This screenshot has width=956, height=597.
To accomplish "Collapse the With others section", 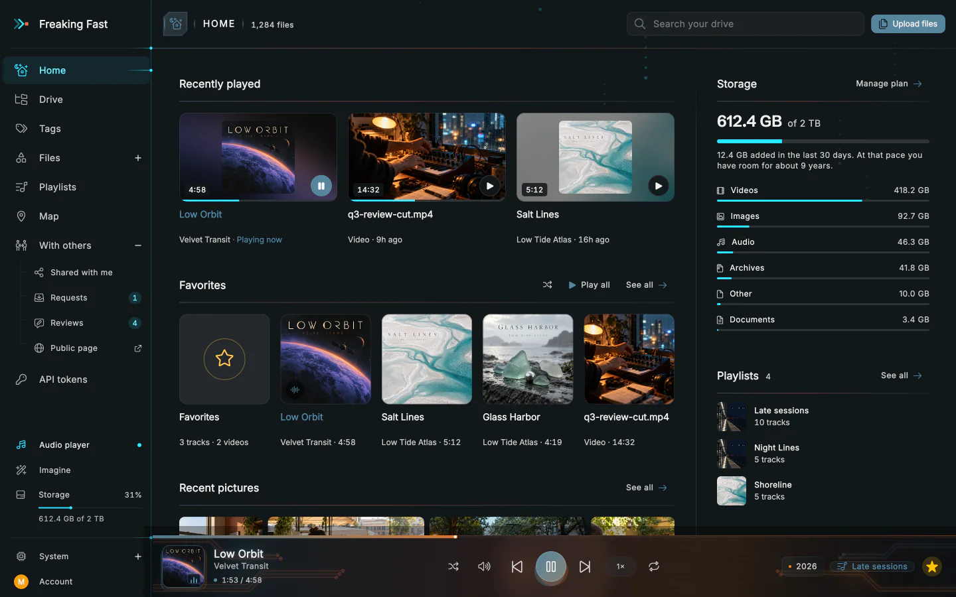I will (138, 245).
